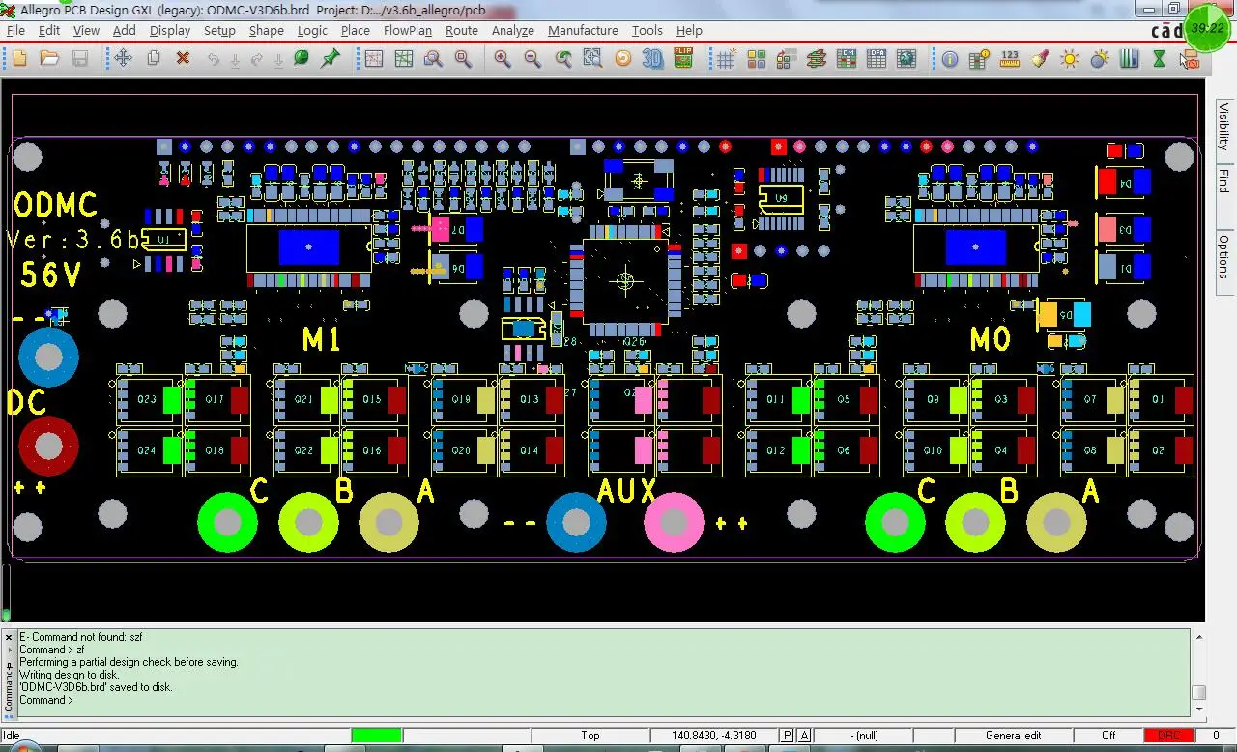Click the General edit mode status field
1237x752 pixels.
click(x=1014, y=736)
